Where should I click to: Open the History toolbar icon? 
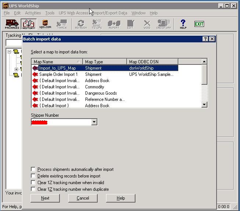tap(29, 24)
